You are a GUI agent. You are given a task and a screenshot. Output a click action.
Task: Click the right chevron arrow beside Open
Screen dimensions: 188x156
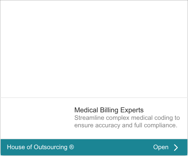click(x=176, y=148)
